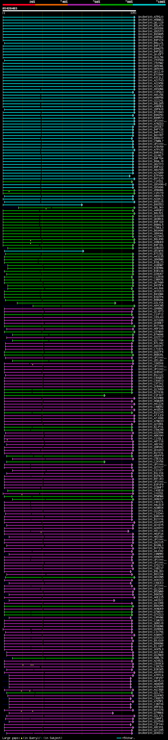Viewport: 168px width, 740px height.
Task: Click the cyan alignment bar for UniRef100_A7PQJ0
Action: [69, 17]
